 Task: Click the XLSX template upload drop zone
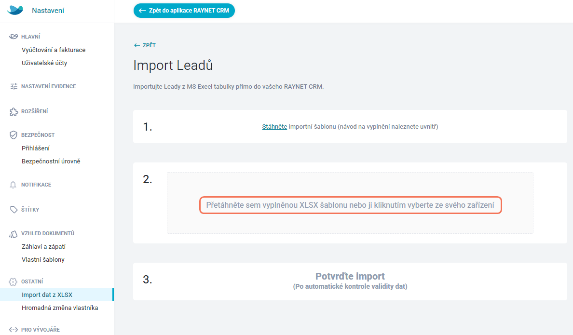click(350, 203)
